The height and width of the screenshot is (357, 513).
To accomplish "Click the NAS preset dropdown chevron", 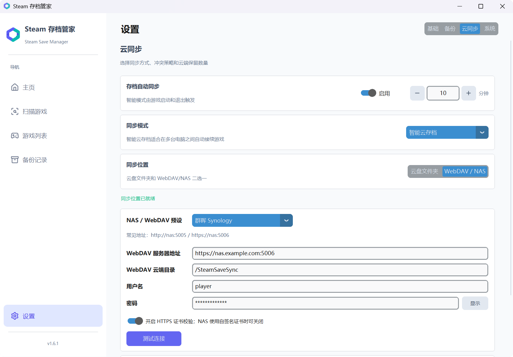I will pos(286,220).
